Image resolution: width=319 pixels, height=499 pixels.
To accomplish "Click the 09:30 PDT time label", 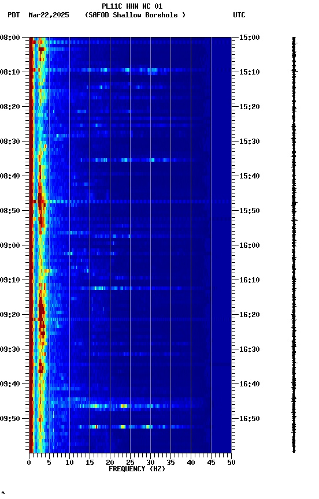I will click(x=10, y=349).
